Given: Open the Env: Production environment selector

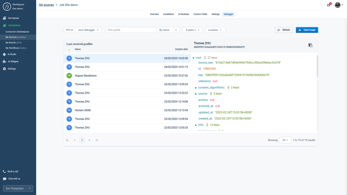Looking at the screenshot, I should click(x=18, y=188).
